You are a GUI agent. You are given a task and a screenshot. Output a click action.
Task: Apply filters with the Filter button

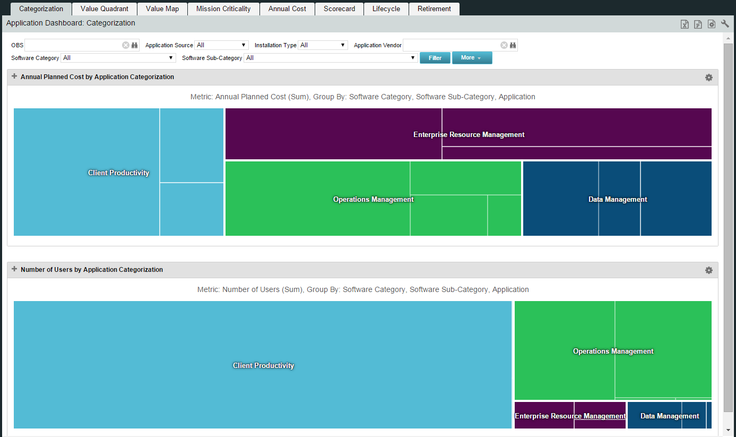tap(435, 58)
